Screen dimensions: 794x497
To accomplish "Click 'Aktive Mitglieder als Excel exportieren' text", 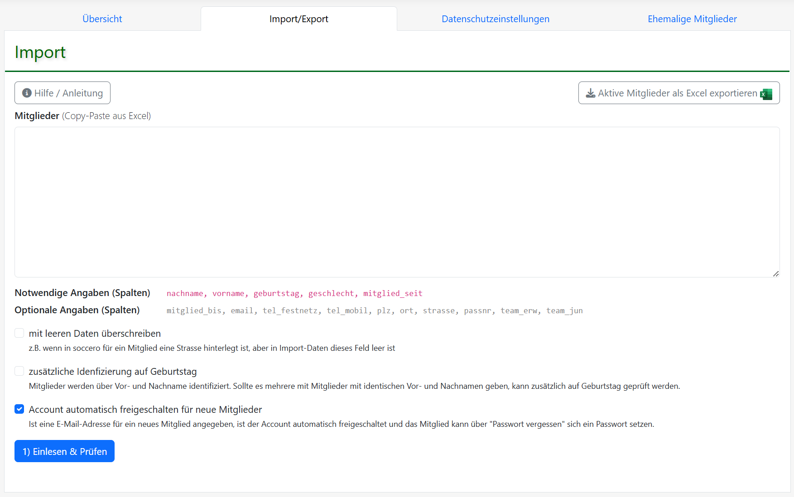I will 677,93.
